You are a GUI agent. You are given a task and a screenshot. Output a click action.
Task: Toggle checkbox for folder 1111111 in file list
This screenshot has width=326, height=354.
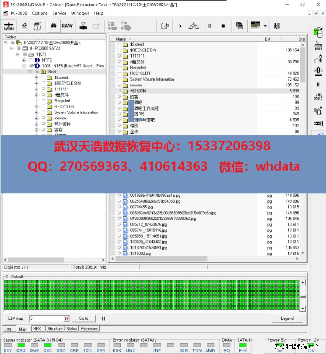coord(119,56)
